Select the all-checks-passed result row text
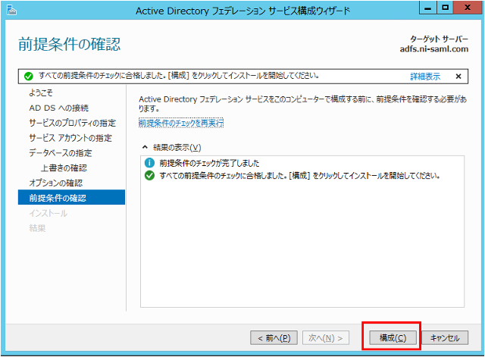 point(299,175)
